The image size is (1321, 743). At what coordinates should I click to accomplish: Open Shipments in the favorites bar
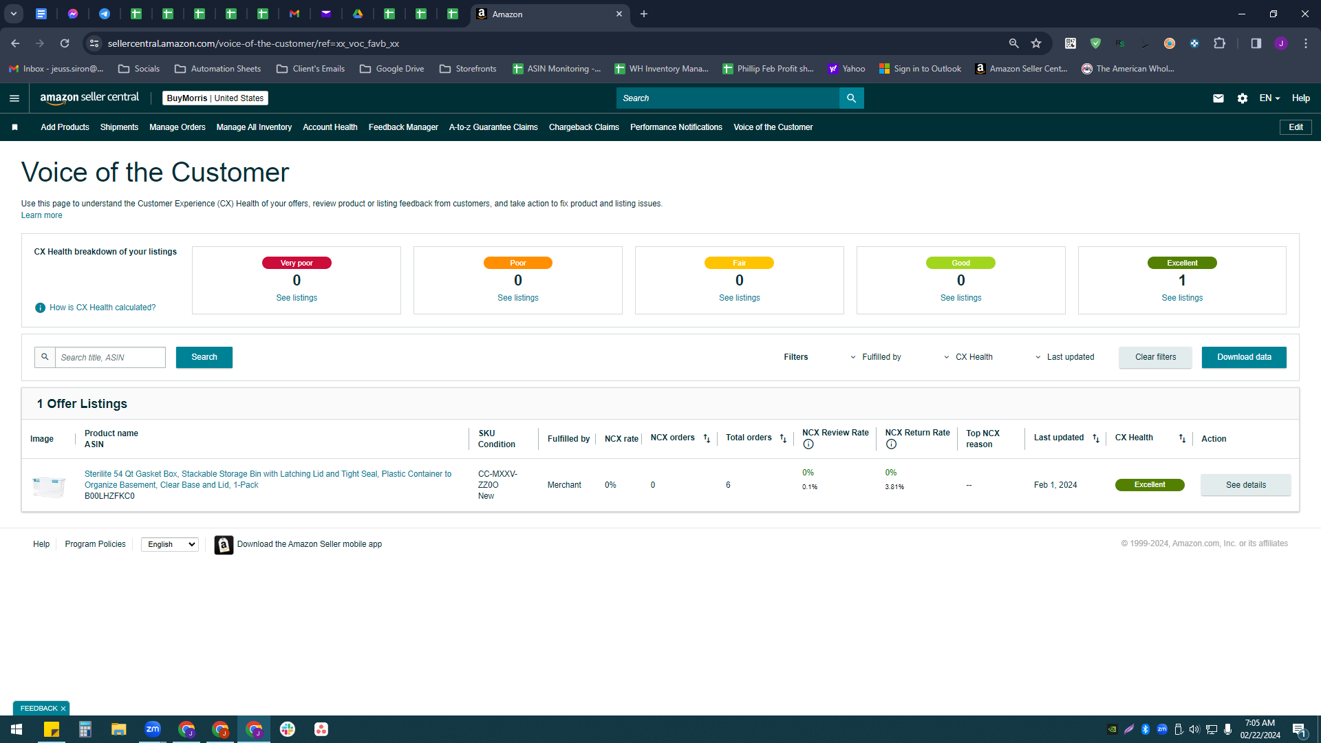pos(119,127)
